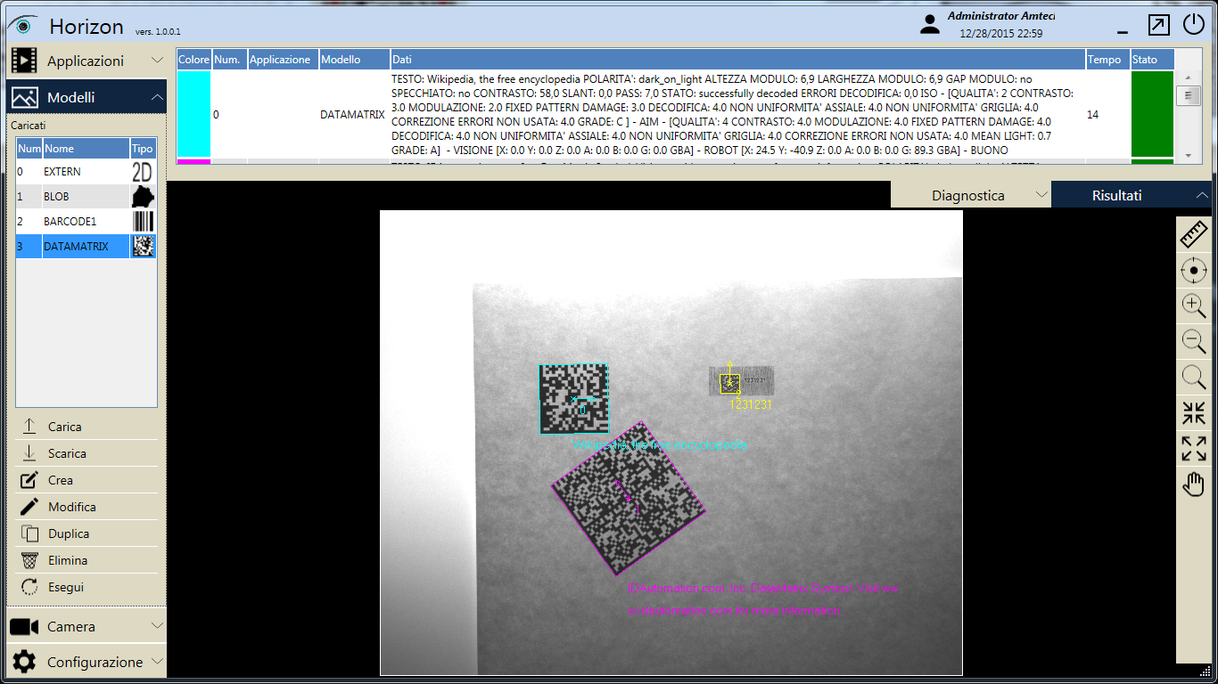
Task: Click the Scarica download arrow icon
Action: pos(29,453)
